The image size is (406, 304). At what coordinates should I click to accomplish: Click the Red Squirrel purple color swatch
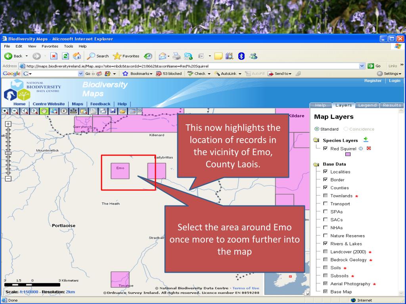348,154
